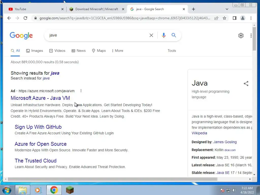The width and height of the screenshot is (260, 195).
Task: Click the Chrome address bar URL
Action: pos(125,18)
